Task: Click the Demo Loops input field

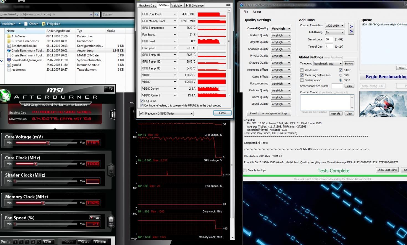Action: pos(329,39)
